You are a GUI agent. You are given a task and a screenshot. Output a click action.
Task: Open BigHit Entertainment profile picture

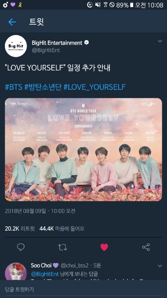click(x=16, y=46)
